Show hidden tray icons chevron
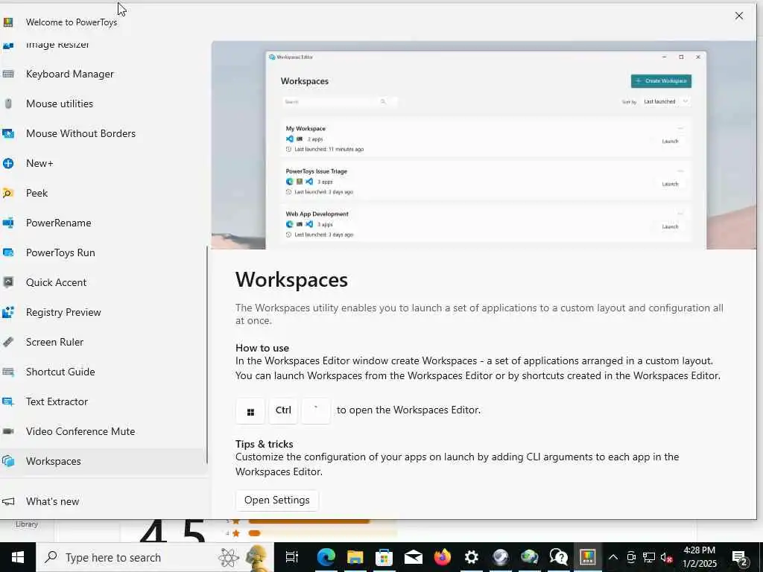The height and width of the screenshot is (572, 763). pyautogui.click(x=613, y=558)
